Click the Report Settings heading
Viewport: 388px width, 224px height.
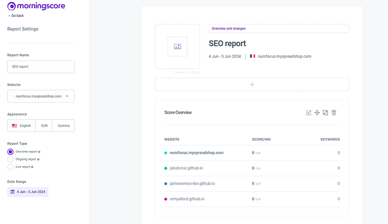point(23,29)
